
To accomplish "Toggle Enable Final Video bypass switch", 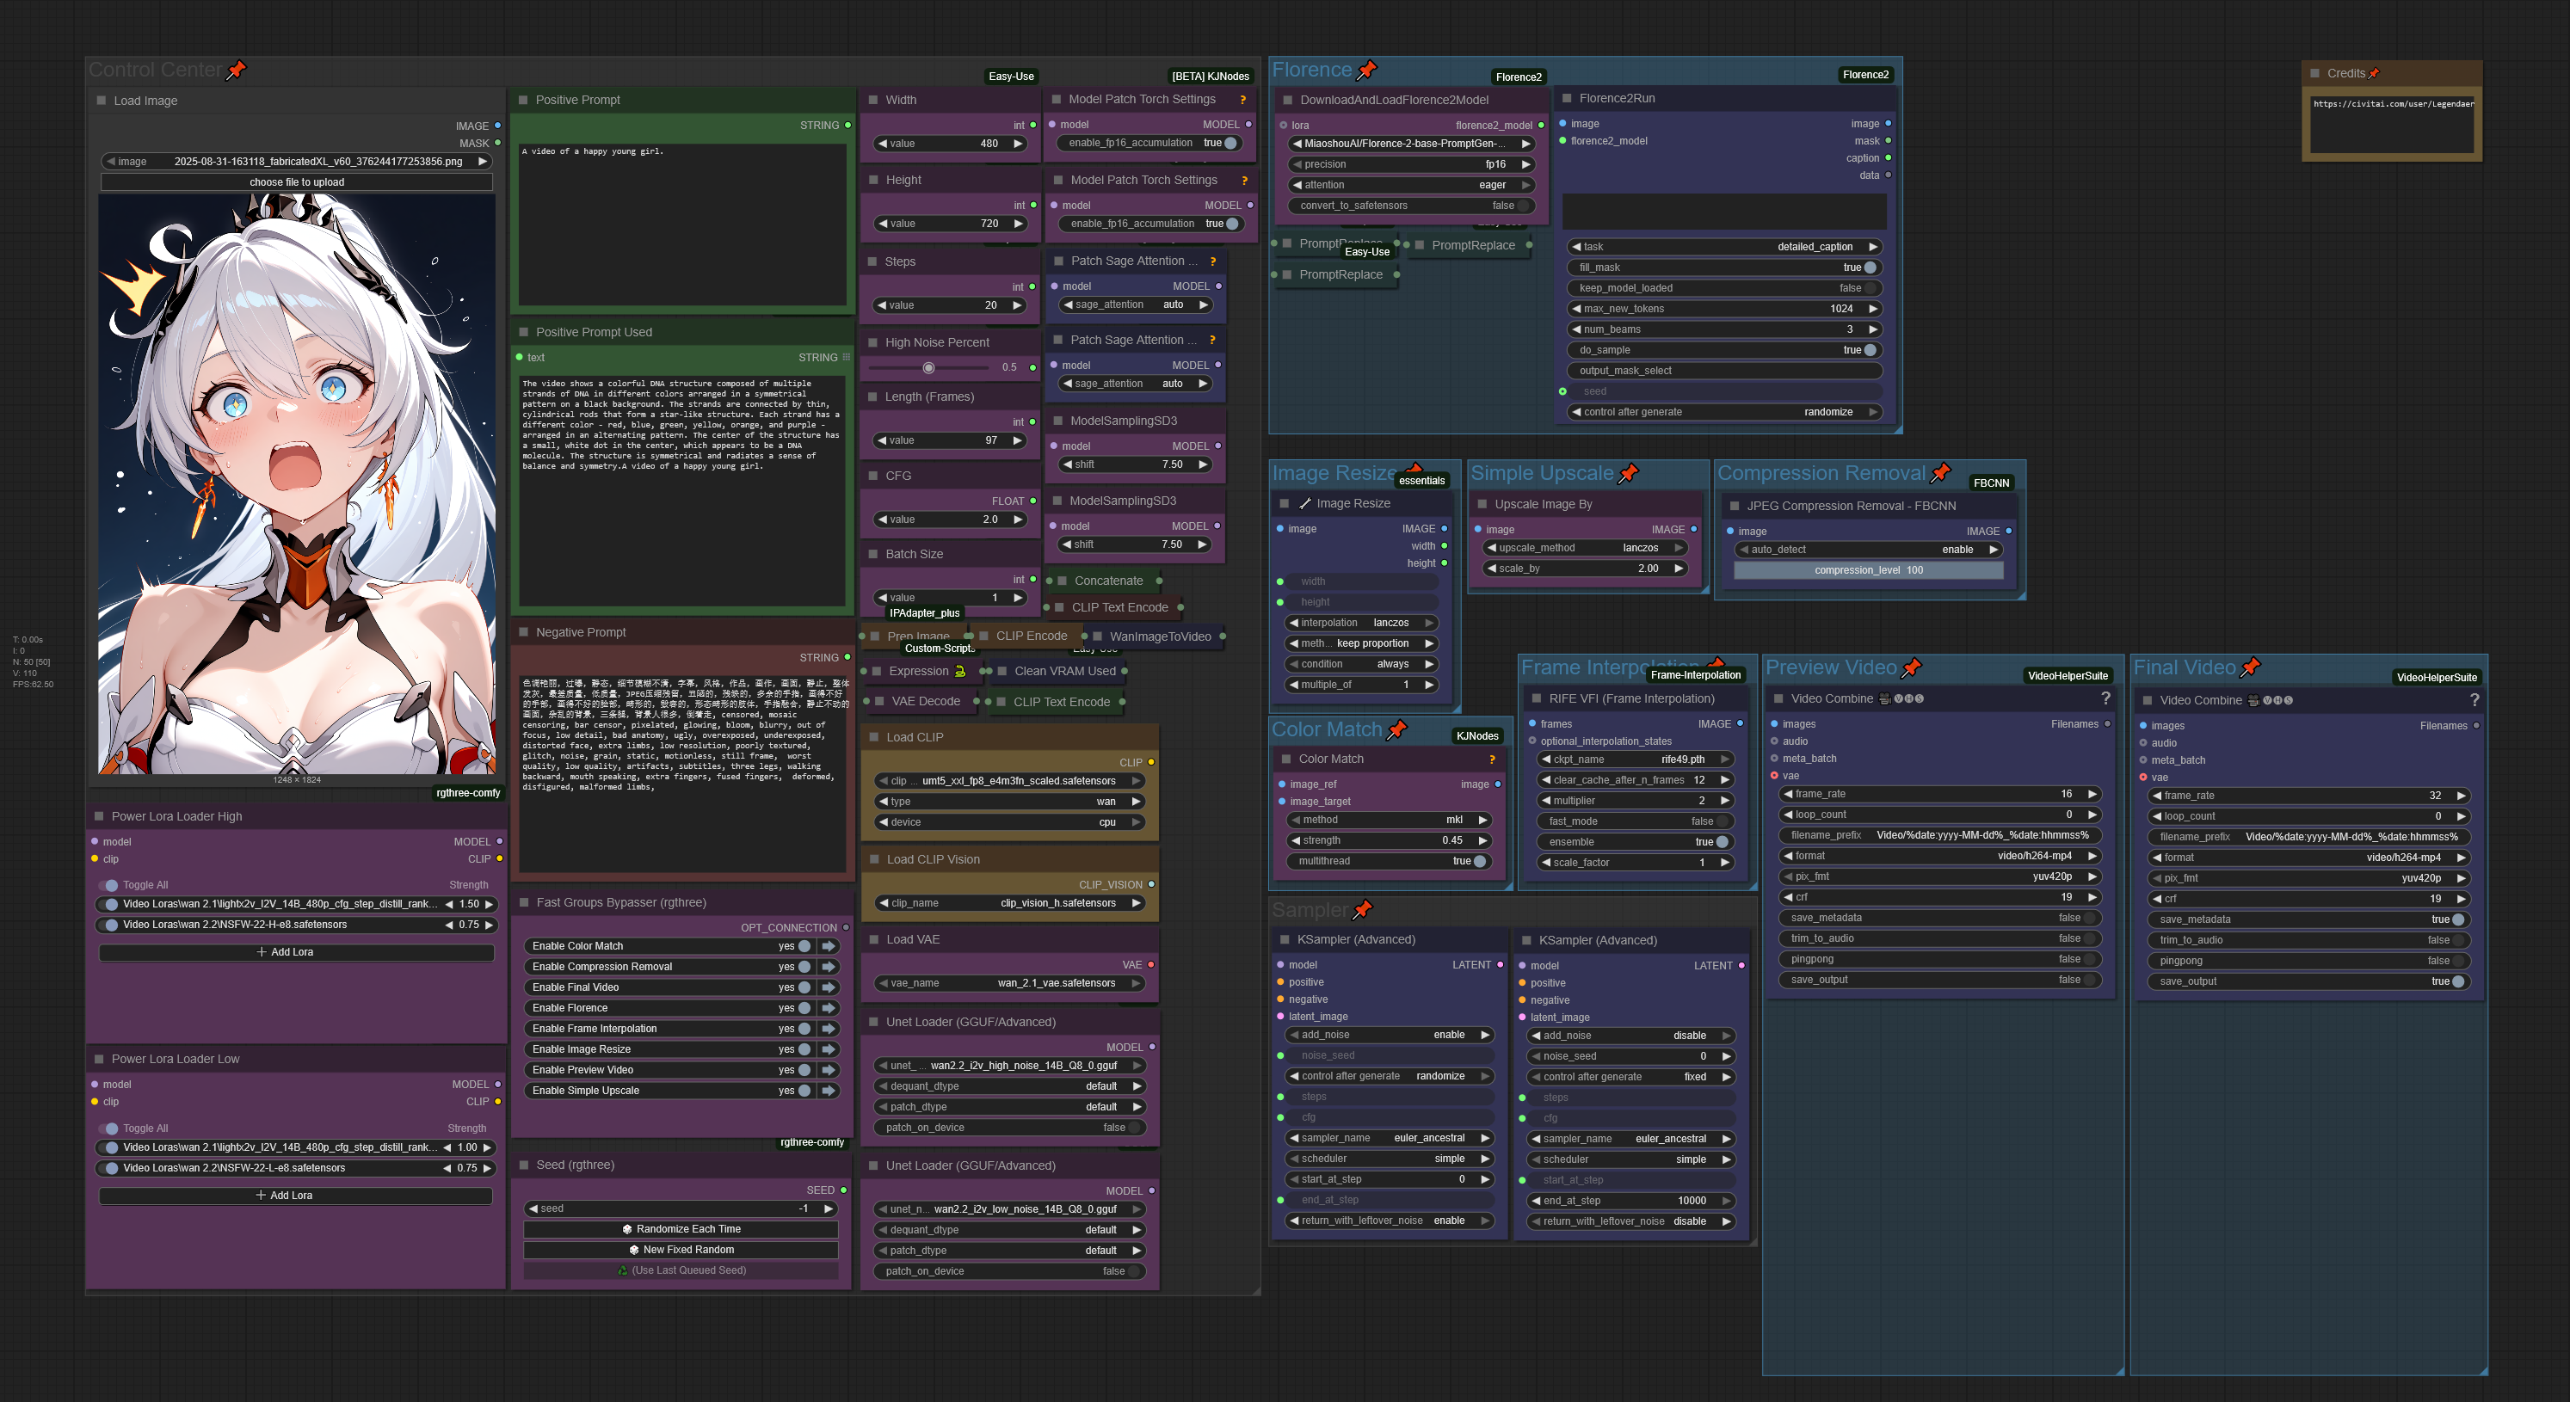I will point(804,987).
